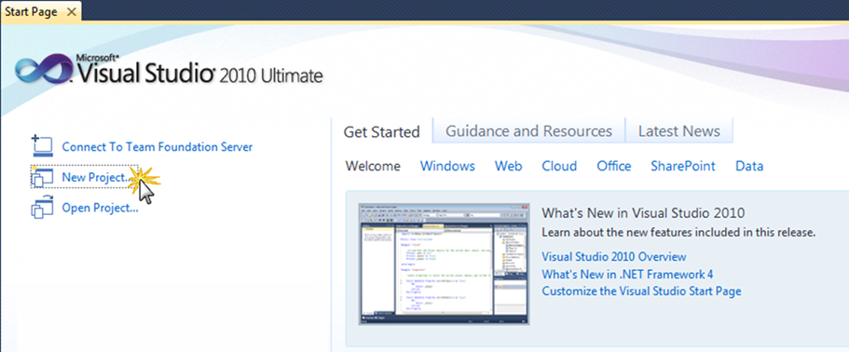Click the 'Learn about the new features' description text

(678, 233)
